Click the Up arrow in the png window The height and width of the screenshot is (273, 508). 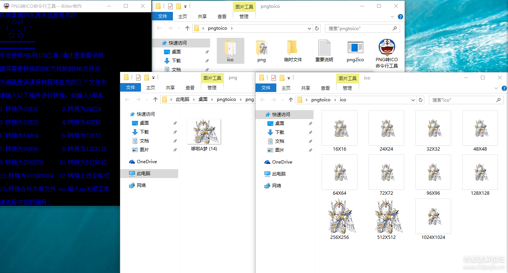click(155, 99)
